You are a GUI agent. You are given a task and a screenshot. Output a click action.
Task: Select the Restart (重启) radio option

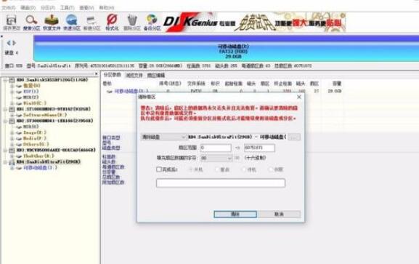222,169
